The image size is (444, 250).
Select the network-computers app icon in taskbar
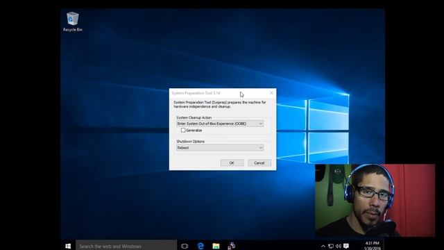tap(231, 246)
